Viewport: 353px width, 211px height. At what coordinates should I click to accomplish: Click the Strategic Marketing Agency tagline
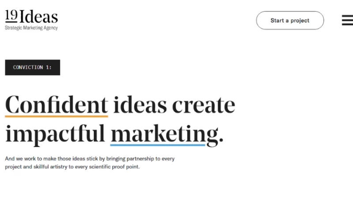[31, 28]
